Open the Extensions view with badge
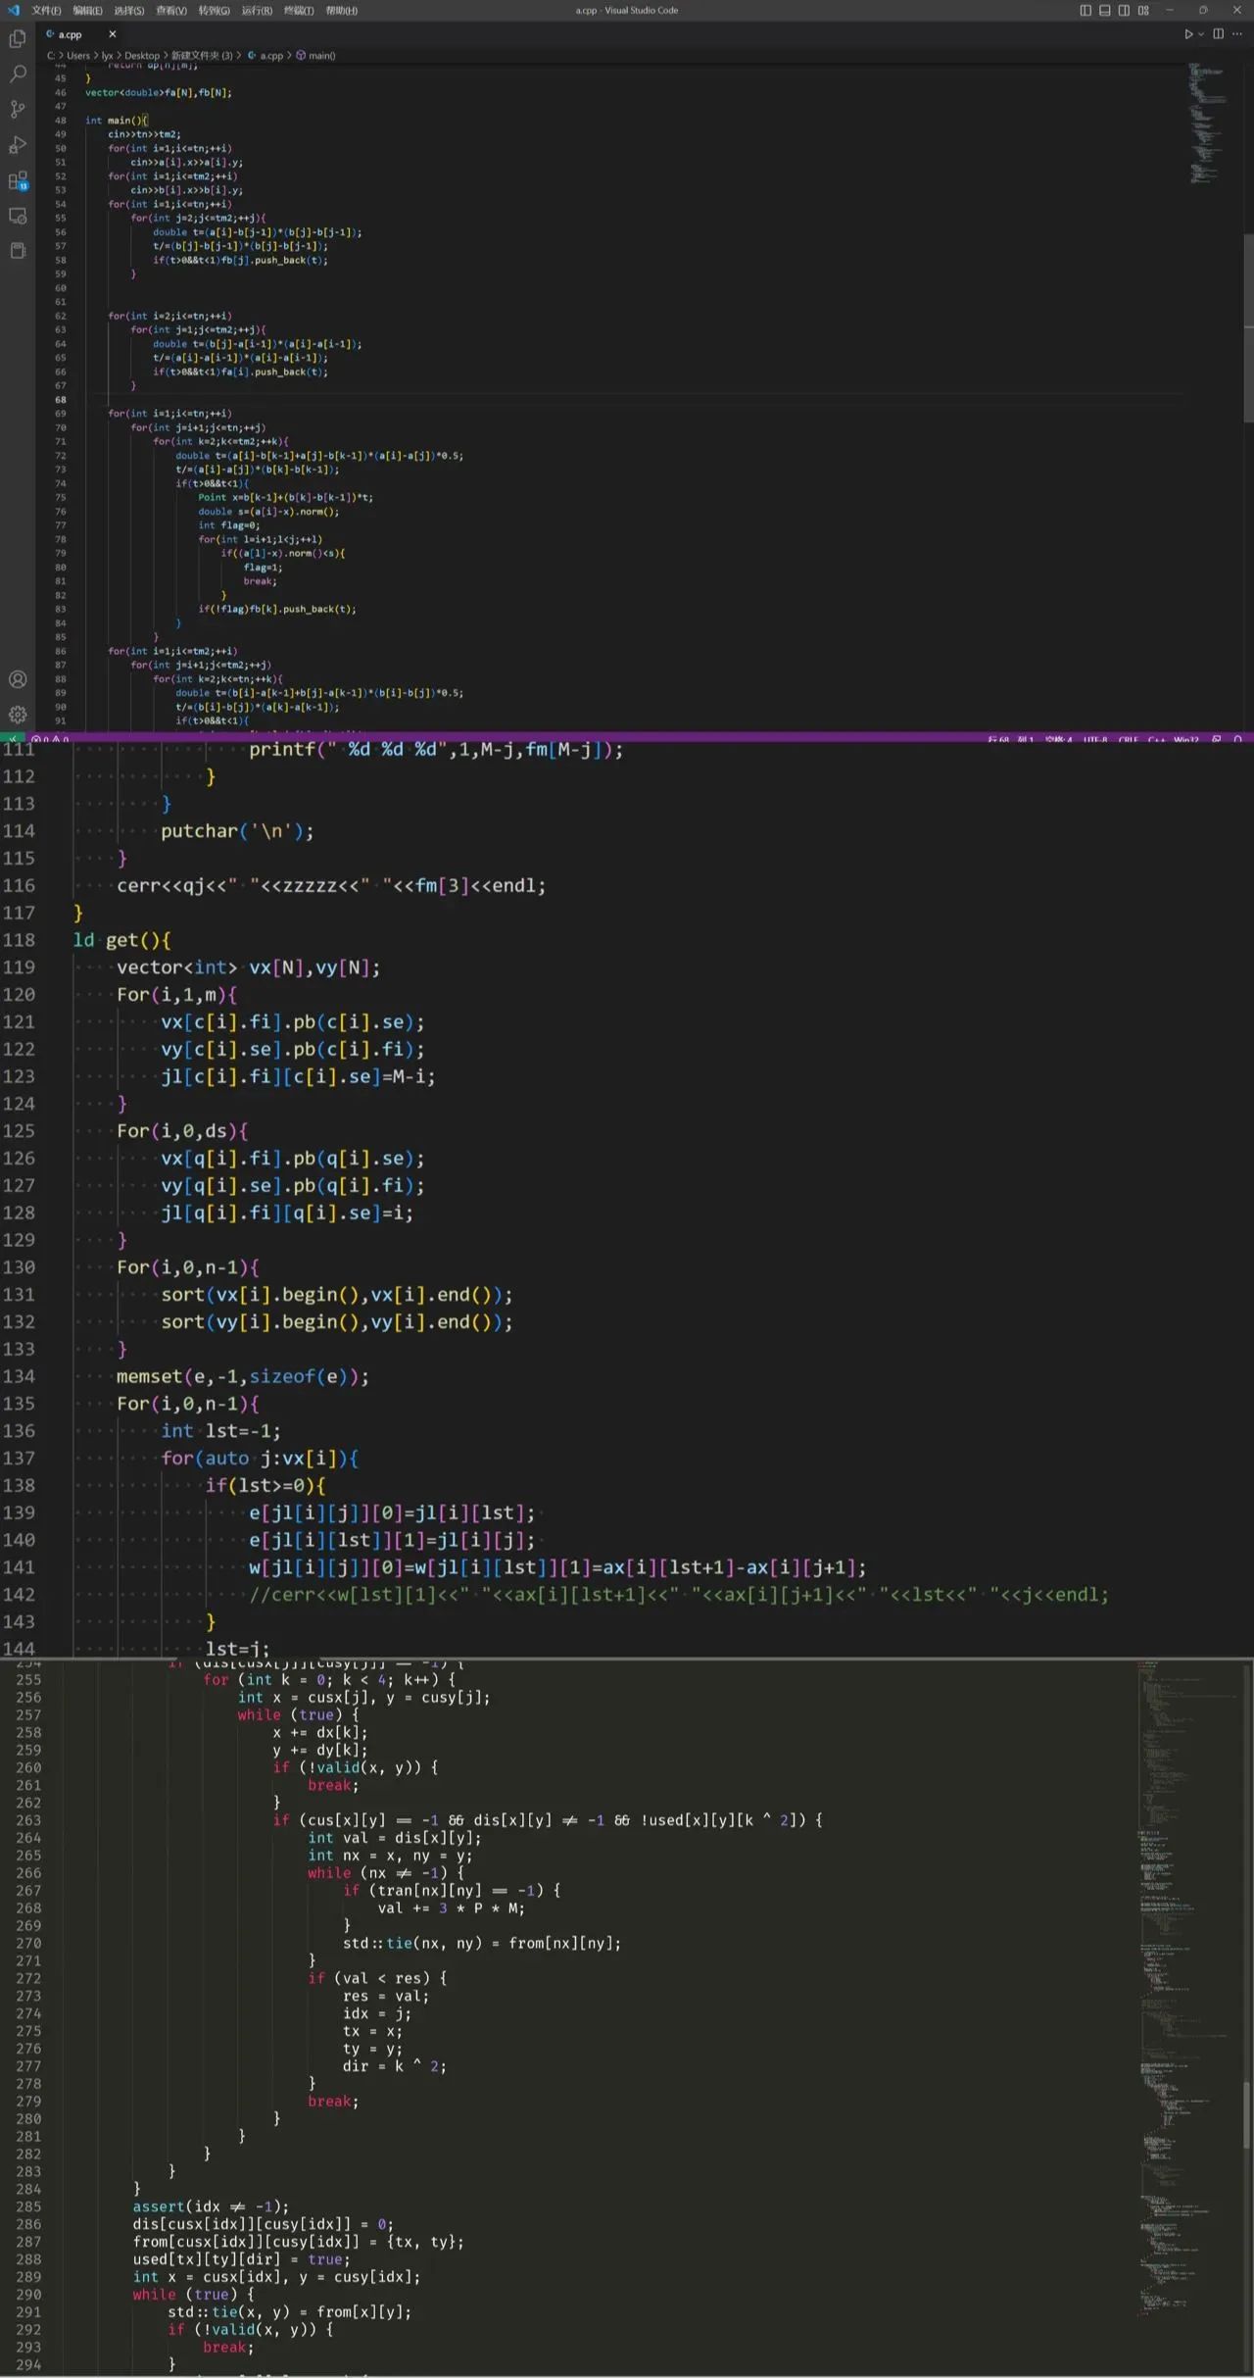The image size is (1254, 2378). coord(18,181)
